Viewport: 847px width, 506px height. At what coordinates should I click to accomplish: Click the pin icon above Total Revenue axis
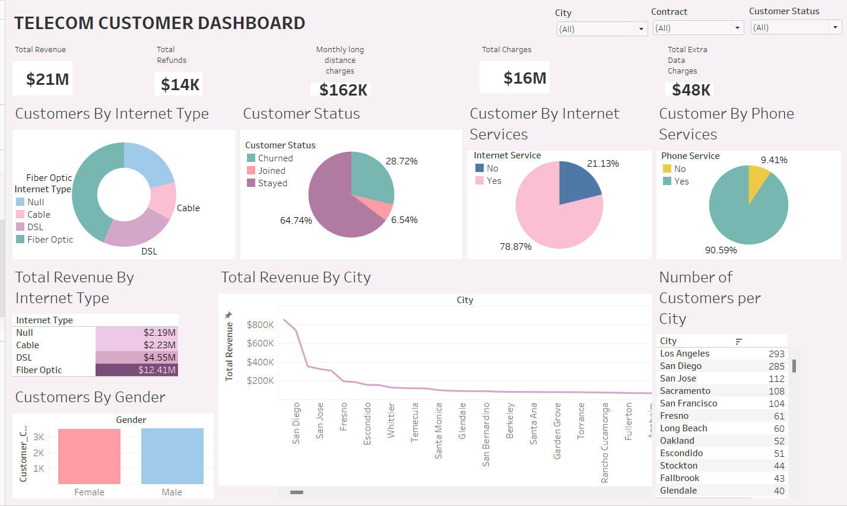coord(229,316)
